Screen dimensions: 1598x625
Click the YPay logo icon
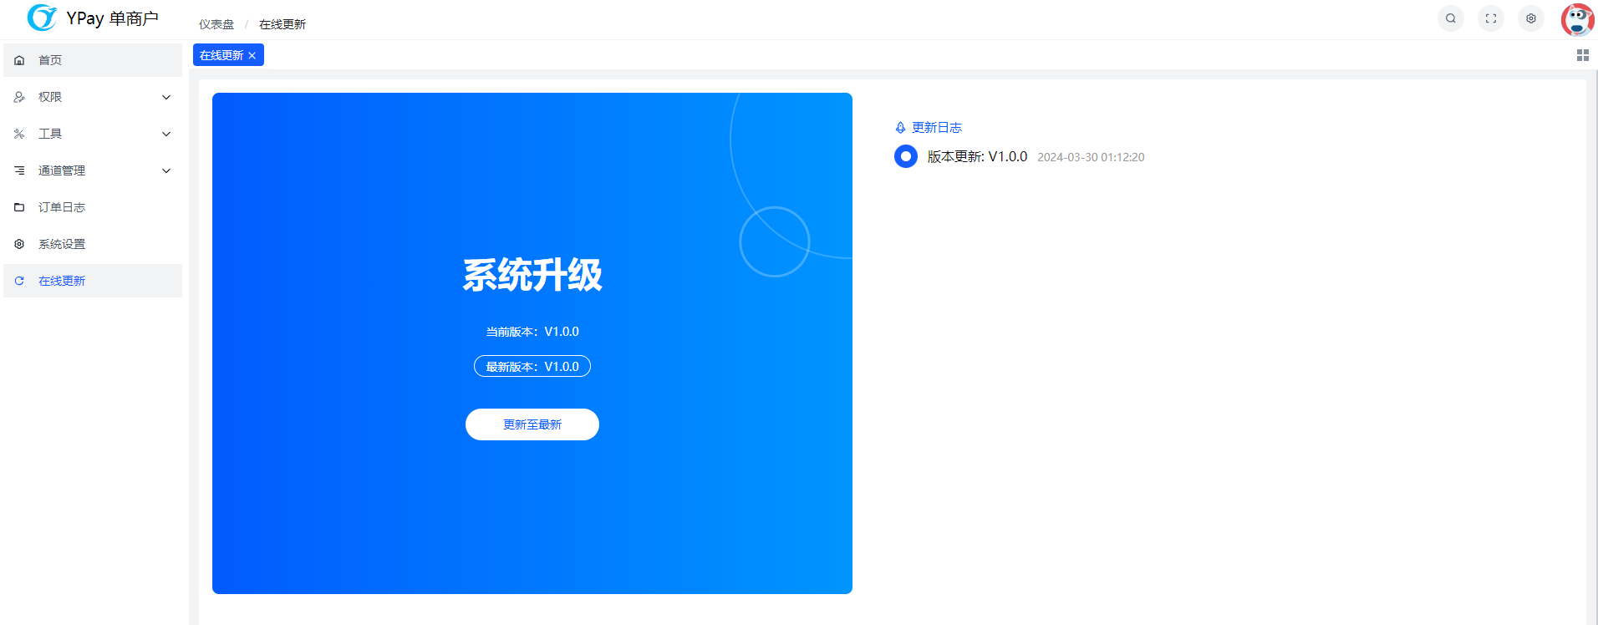(x=42, y=18)
